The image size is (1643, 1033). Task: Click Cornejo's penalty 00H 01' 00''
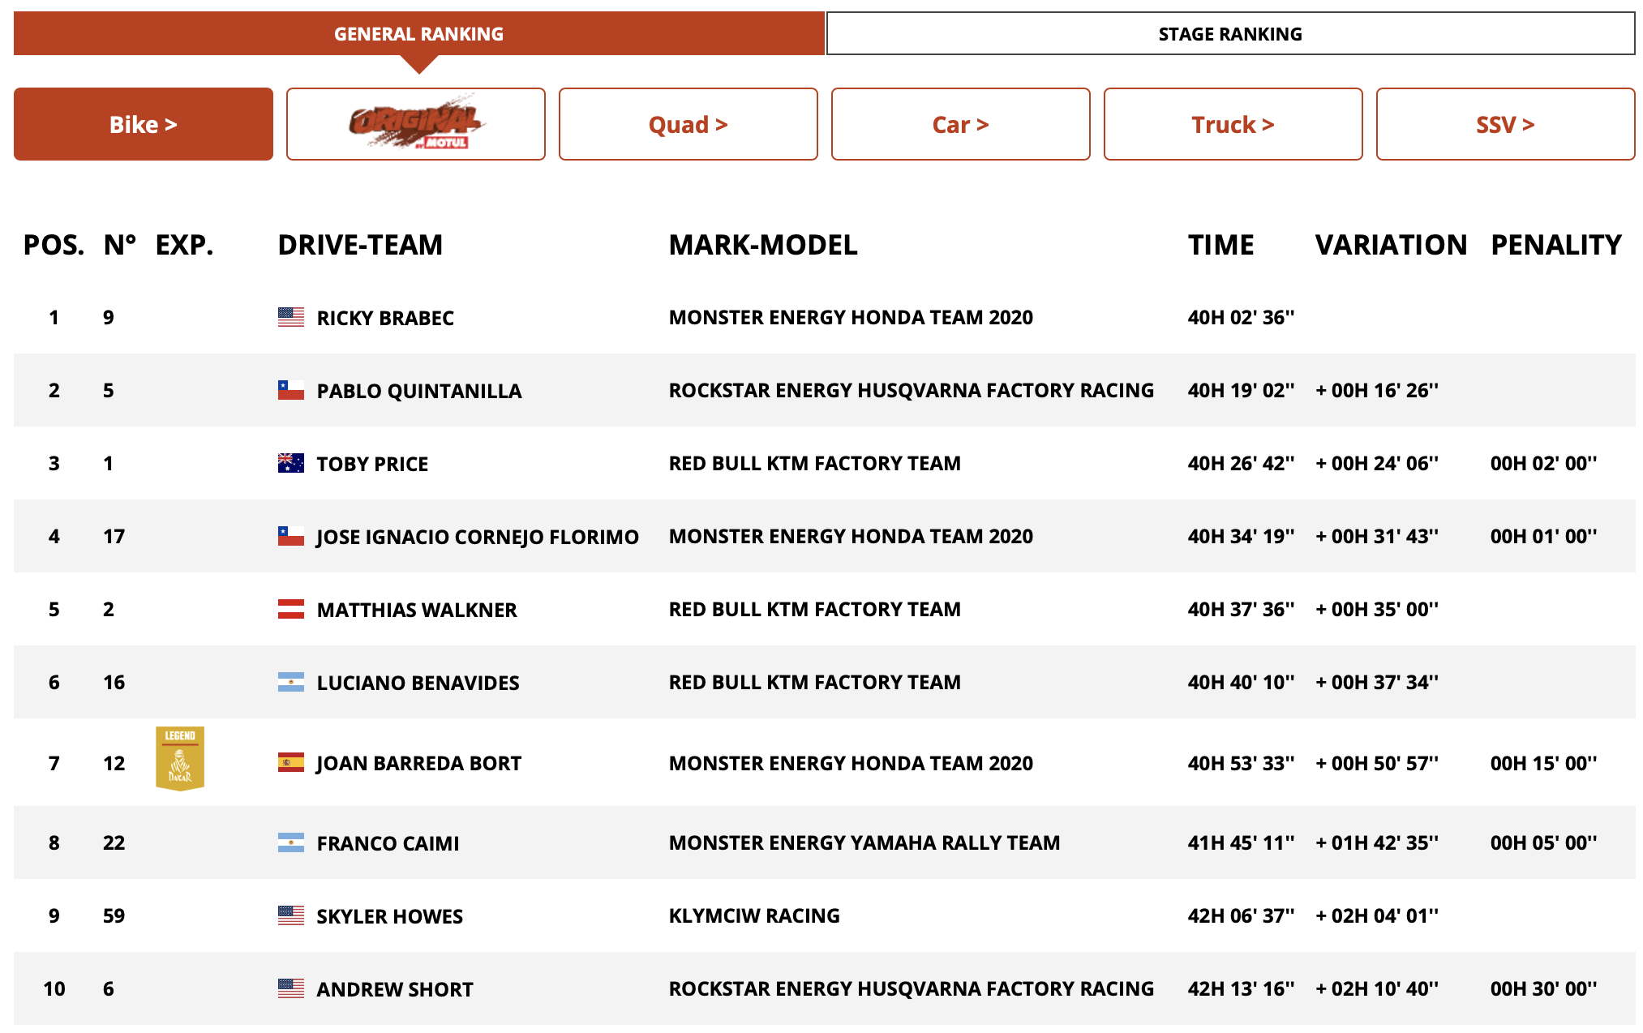(x=1544, y=536)
